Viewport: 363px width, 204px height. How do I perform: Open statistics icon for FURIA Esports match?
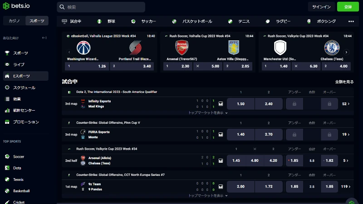[221, 134]
